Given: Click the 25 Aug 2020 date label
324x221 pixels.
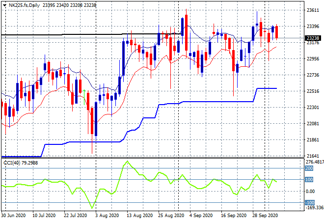Looking at the screenshot, I should 171,216.
